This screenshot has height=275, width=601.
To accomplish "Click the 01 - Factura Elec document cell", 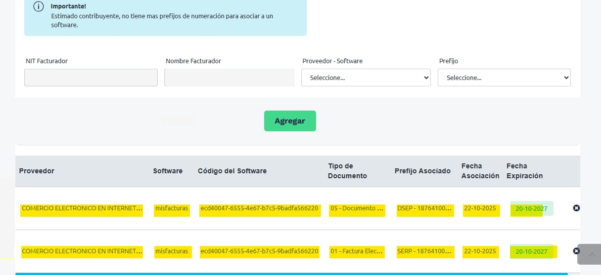I will [x=357, y=251].
